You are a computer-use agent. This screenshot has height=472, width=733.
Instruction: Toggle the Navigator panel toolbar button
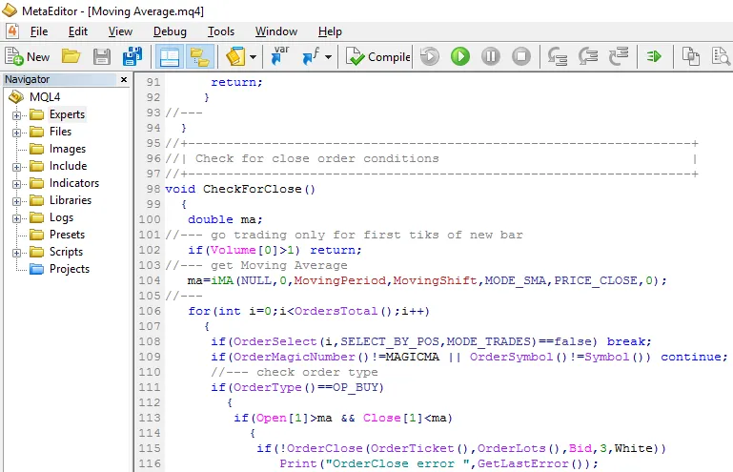click(x=170, y=56)
